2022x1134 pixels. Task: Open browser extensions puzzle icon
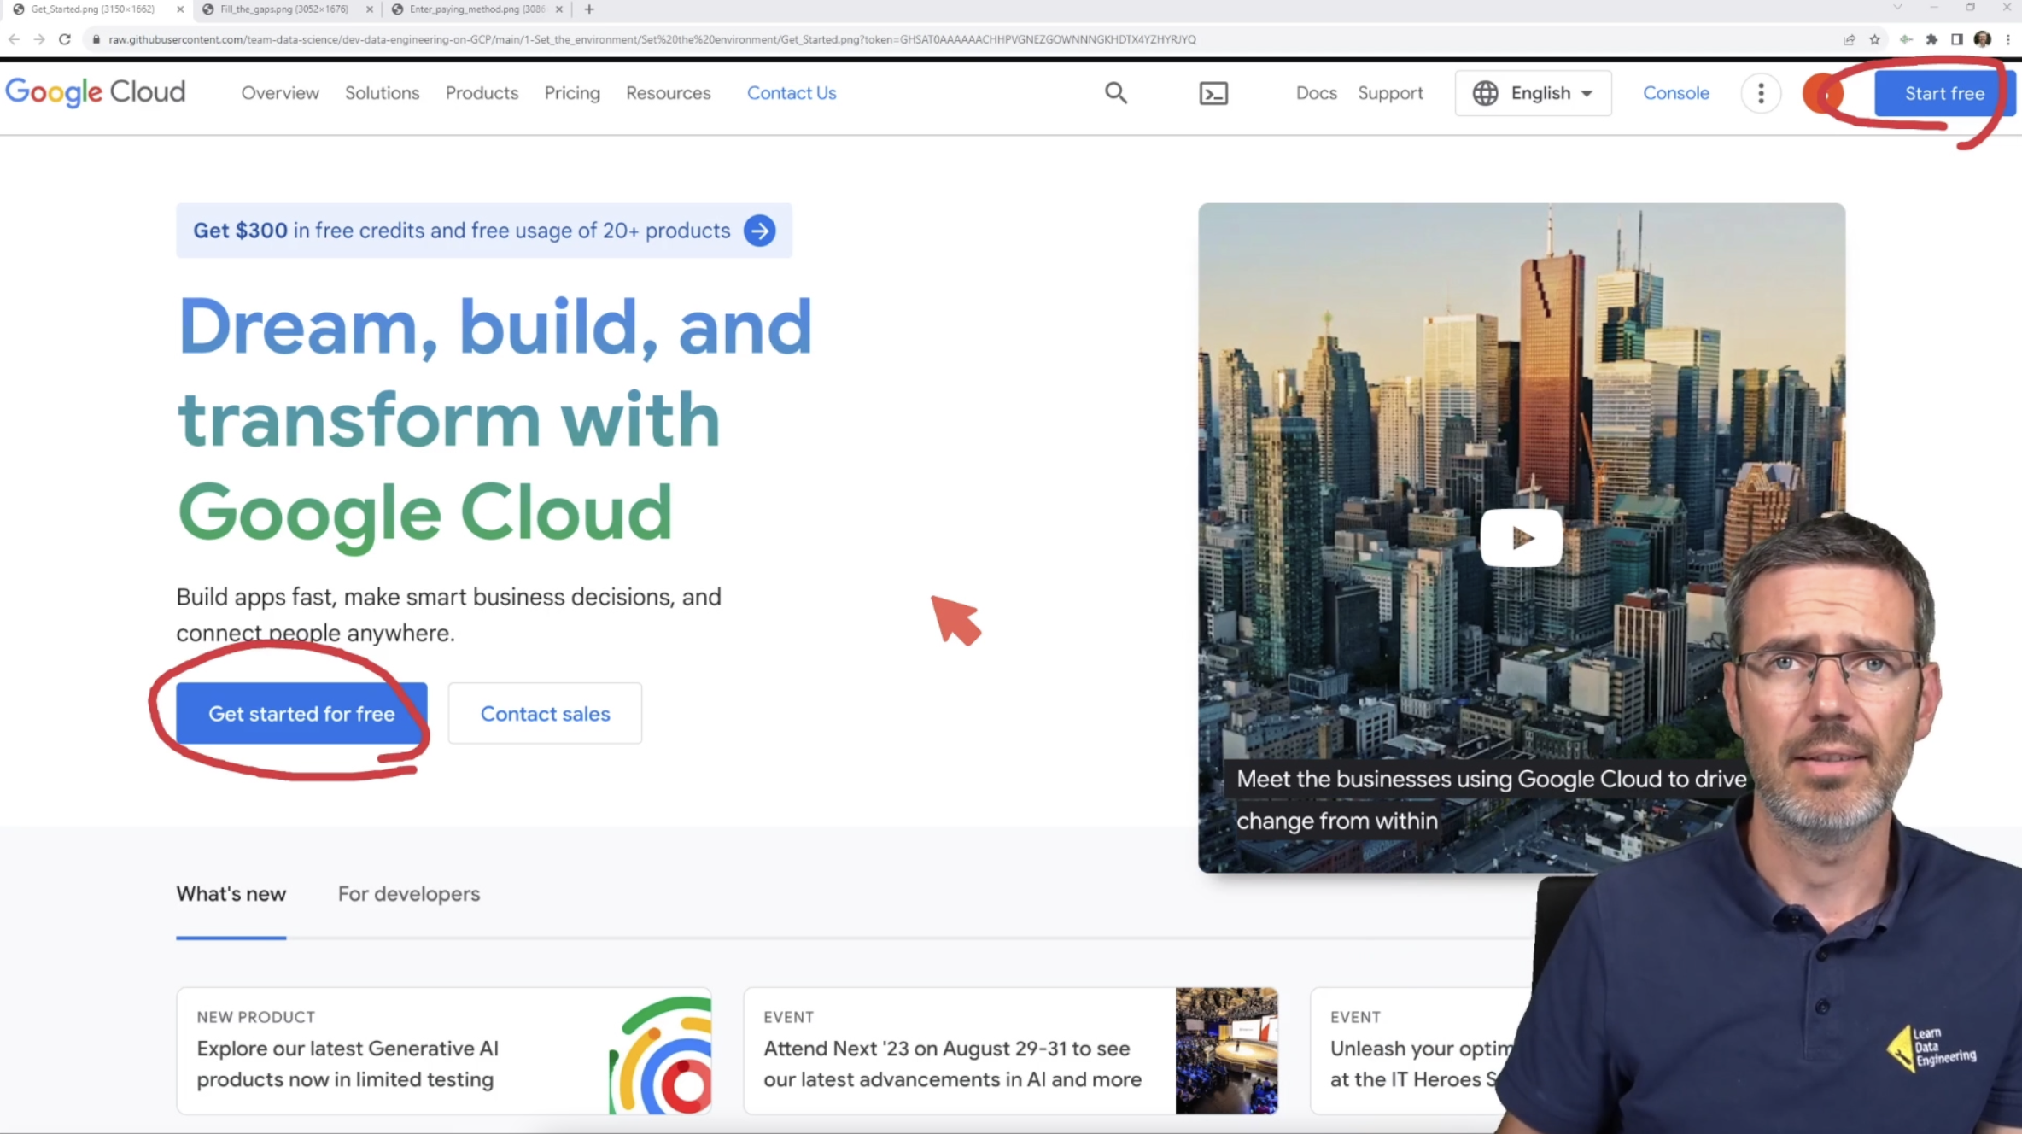1931,39
